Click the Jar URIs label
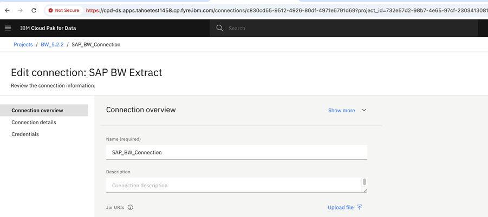488x217 pixels. (x=115, y=207)
